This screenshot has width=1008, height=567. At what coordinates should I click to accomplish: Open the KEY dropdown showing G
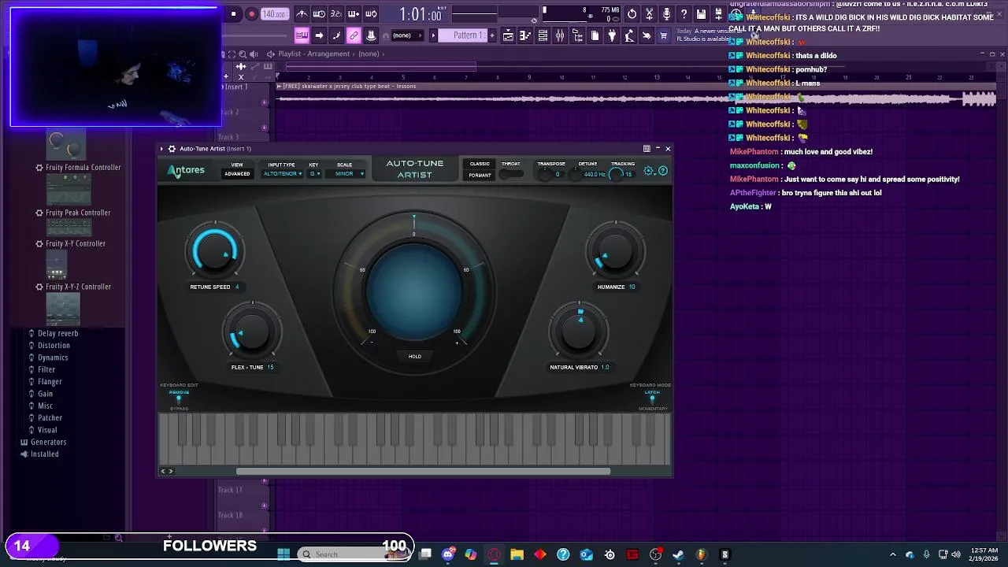click(314, 174)
